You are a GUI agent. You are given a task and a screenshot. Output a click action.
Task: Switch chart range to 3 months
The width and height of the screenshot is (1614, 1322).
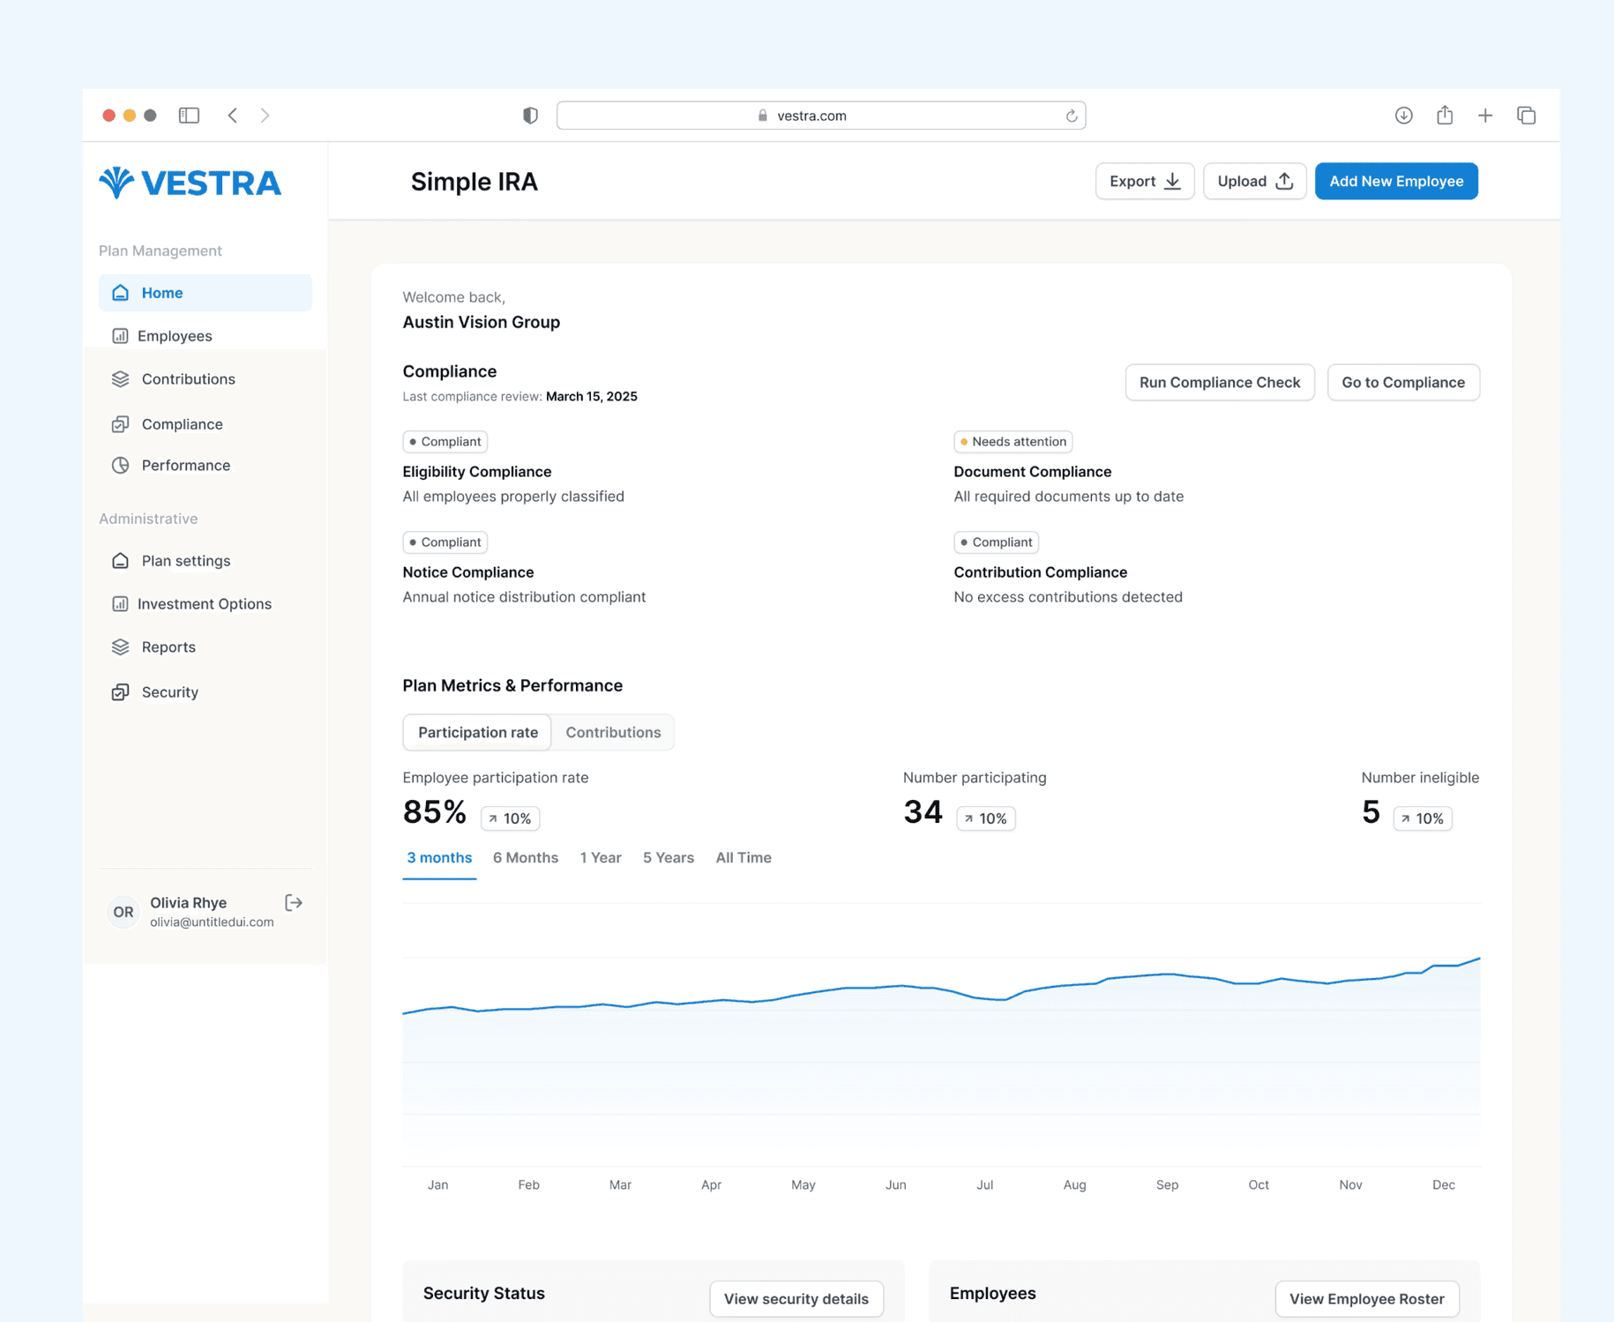439,858
